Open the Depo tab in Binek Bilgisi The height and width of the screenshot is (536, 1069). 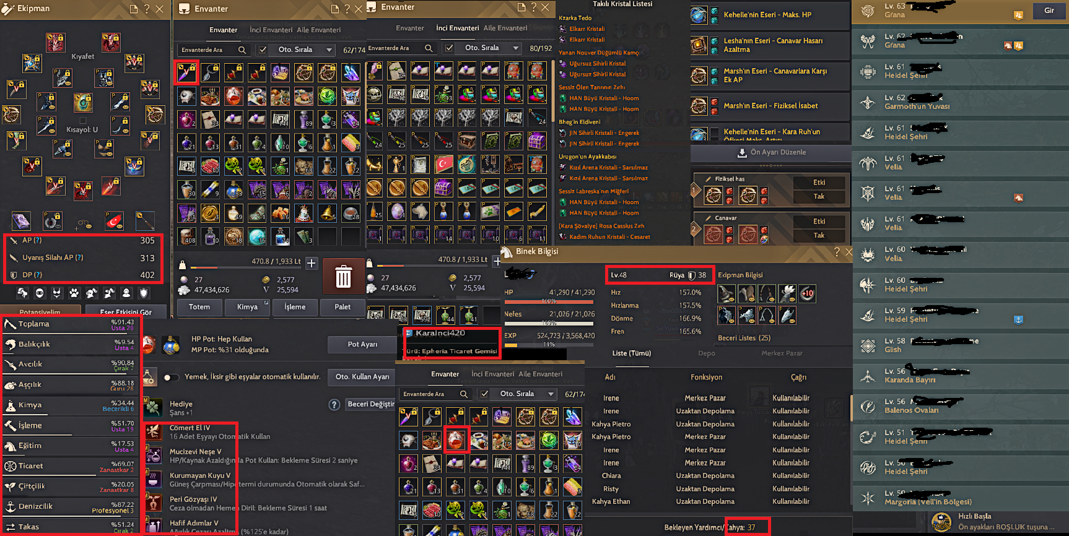tap(707, 353)
